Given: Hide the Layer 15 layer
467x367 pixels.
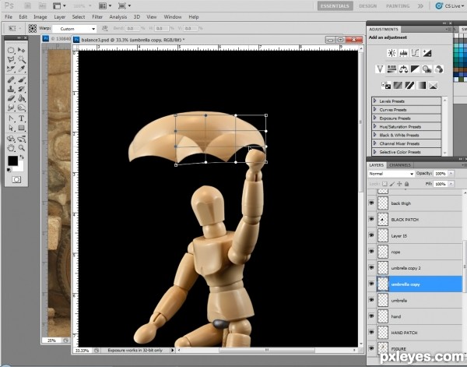Looking at the screenshot, I should (371, 235).
